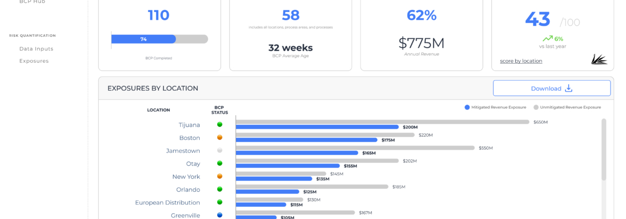Select the New York location label
Image resolution: width=626 pixels, height=219 pixels.
[x=186, y=177]
